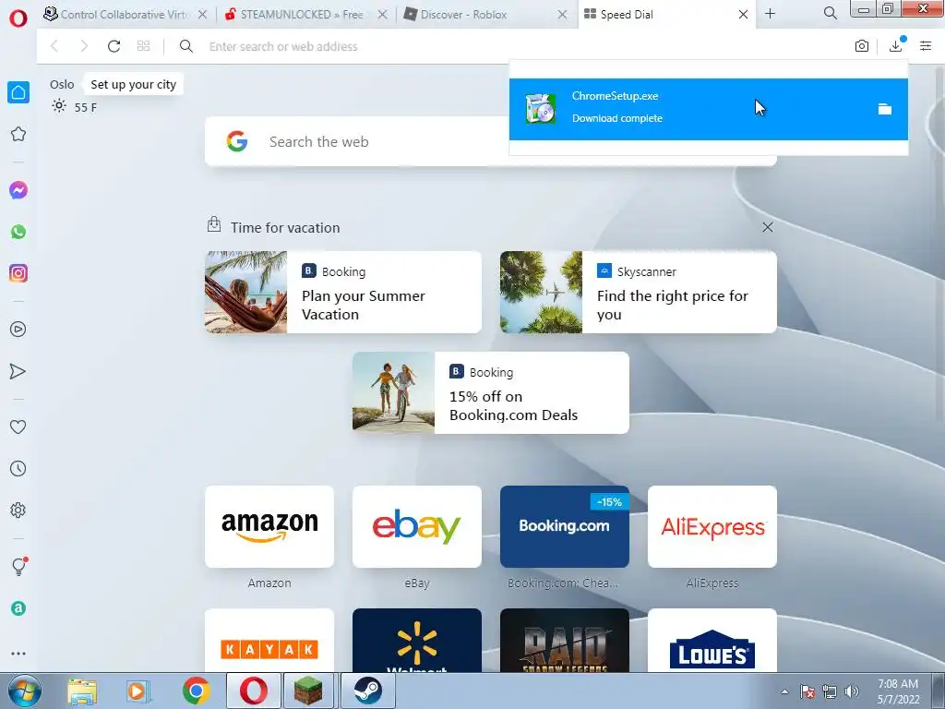The image size is (945, 709).
Task: Open a new tab with plus button
Action: pyautogui.click(x=771, y=14)
